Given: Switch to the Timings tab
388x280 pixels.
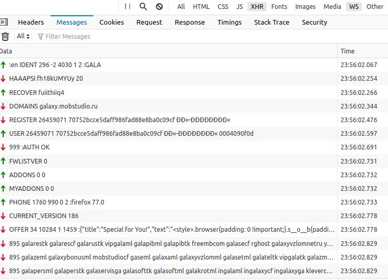Looking at the screenshot, I should [229, 22].
